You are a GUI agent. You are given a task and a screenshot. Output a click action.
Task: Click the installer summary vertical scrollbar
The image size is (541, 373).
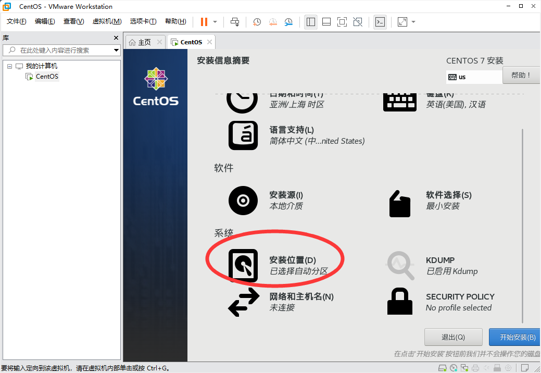tap(522, 226)
